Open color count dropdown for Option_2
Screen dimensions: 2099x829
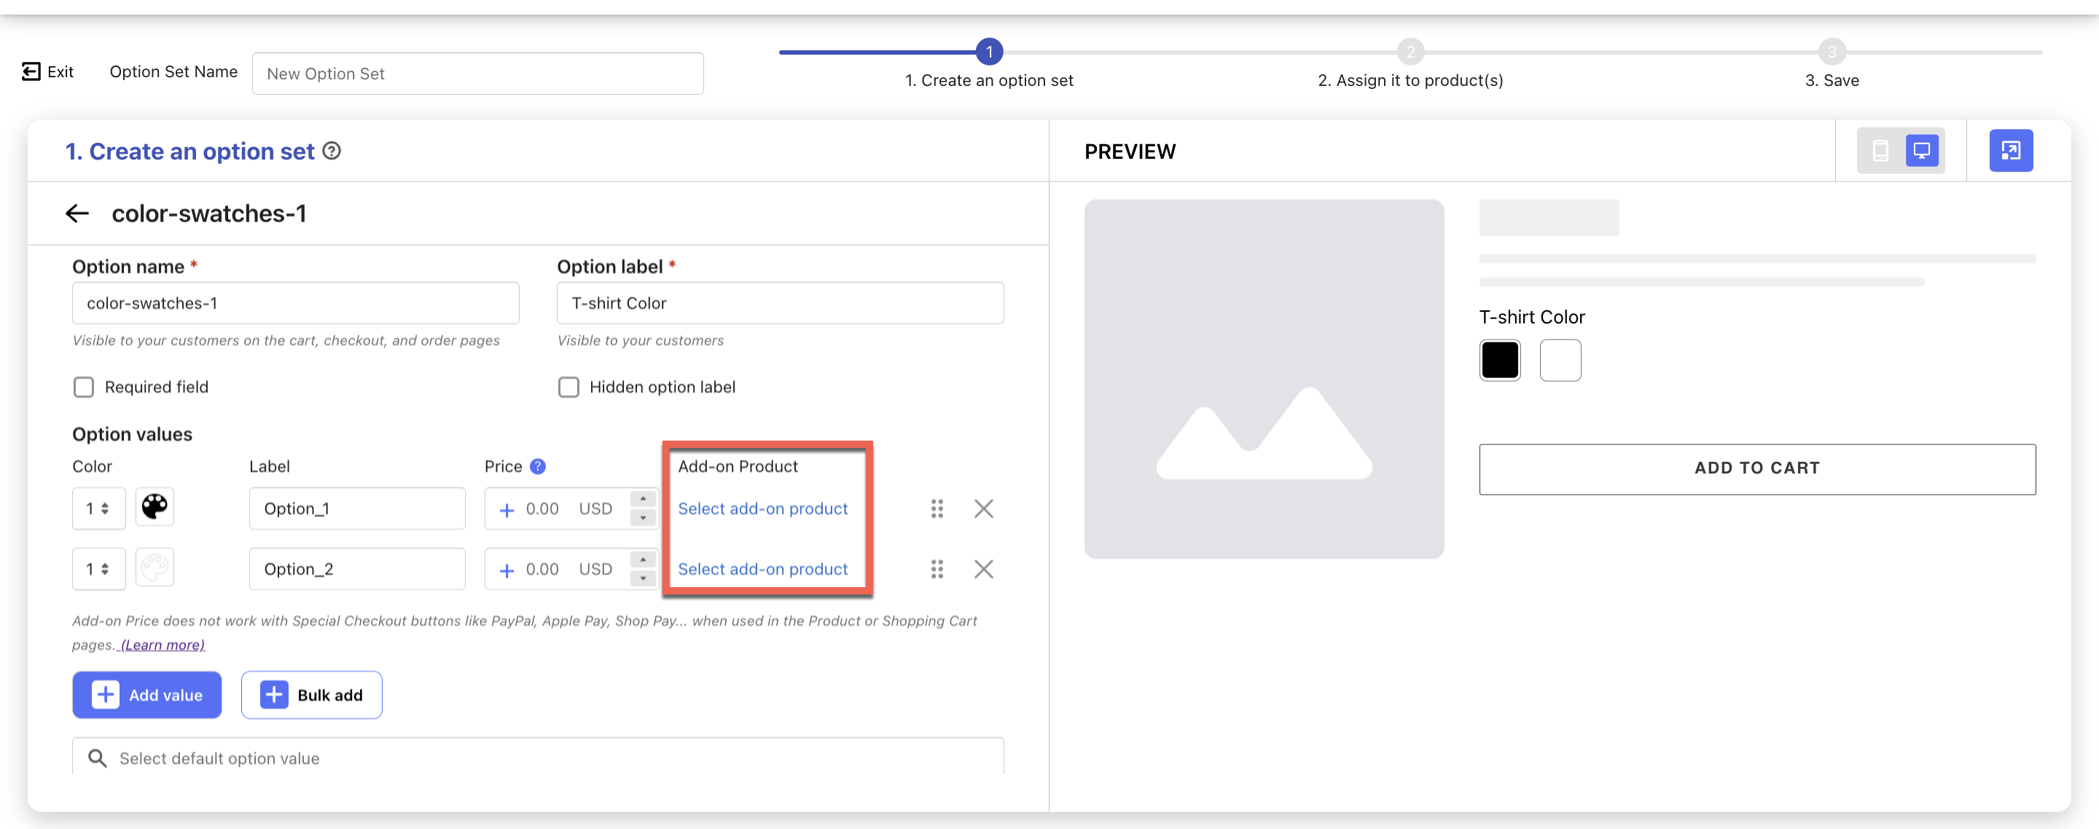[x=98, y=568]
